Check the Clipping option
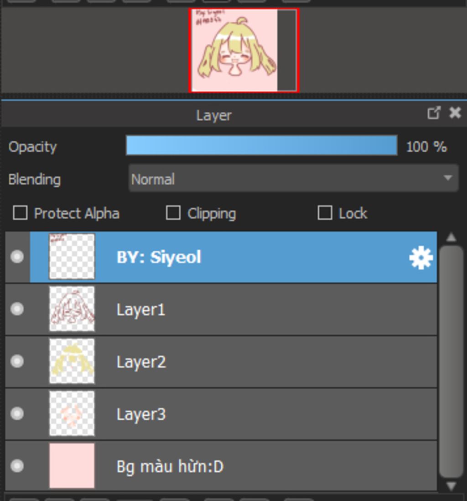This screenshot has width=467, height=501. pyautogui.click(x=173, y=213)
